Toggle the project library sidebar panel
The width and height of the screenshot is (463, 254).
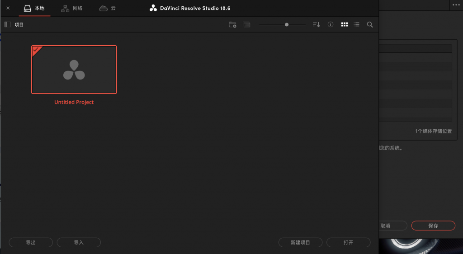(8, 24)
